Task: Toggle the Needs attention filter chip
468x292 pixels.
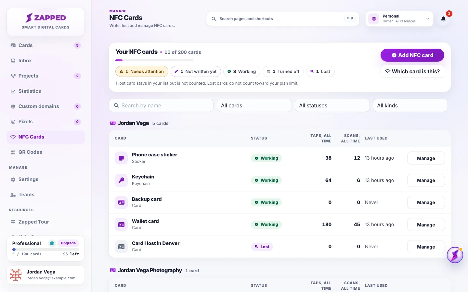Action: pos(142,71)
